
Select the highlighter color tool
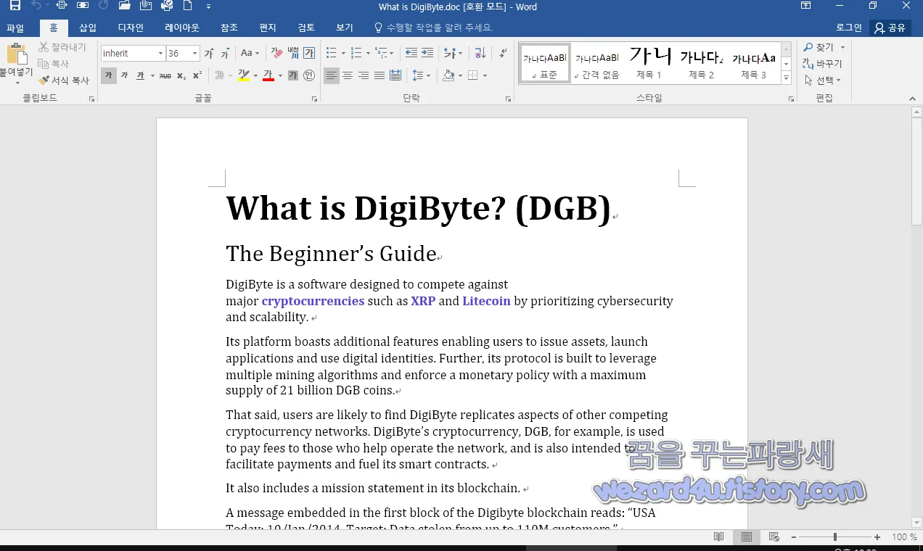(245, 75)
